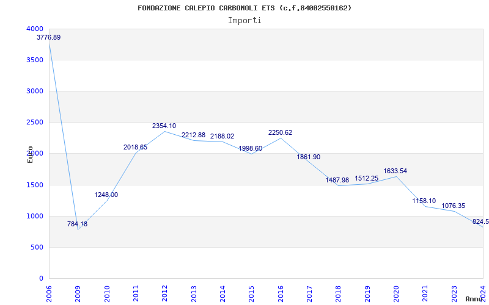Click the 2009 year axis label

[x=78, y=294]
